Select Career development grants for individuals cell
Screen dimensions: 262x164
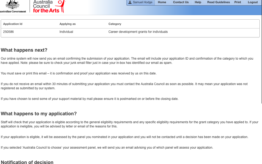click(x=138, y=32)
